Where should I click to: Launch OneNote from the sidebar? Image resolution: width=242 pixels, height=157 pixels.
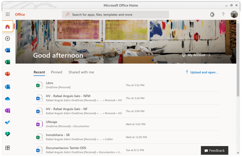(8, 110)
